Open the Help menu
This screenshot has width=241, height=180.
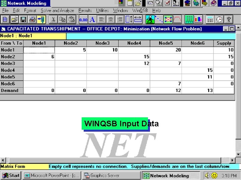(156, 11)
